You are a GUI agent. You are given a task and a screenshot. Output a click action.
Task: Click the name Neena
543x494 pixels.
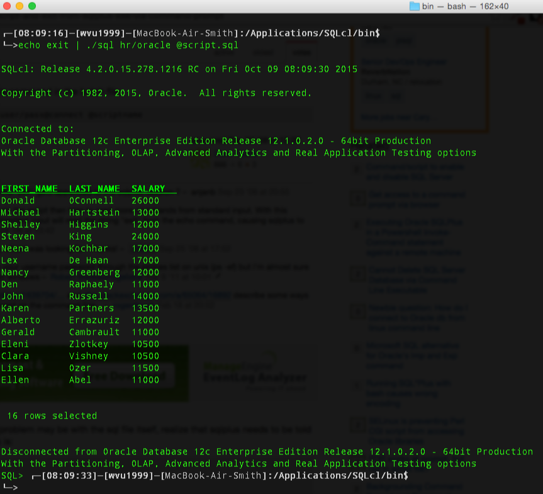point(15,249)
